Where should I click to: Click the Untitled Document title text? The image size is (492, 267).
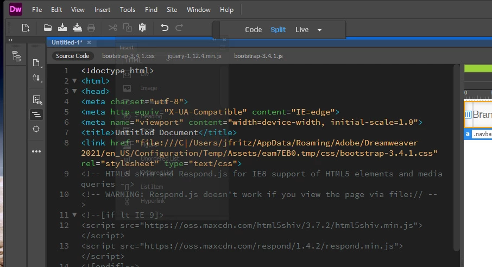click(156, 132)
